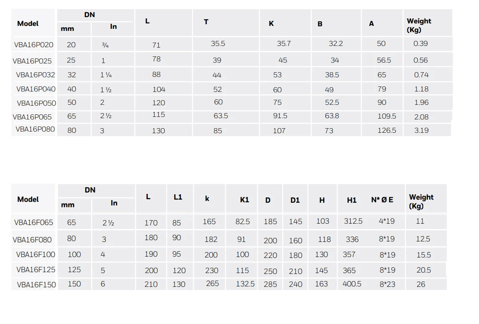Select the N* Ø E column header
Screen dimensions: 479x324
382,200
